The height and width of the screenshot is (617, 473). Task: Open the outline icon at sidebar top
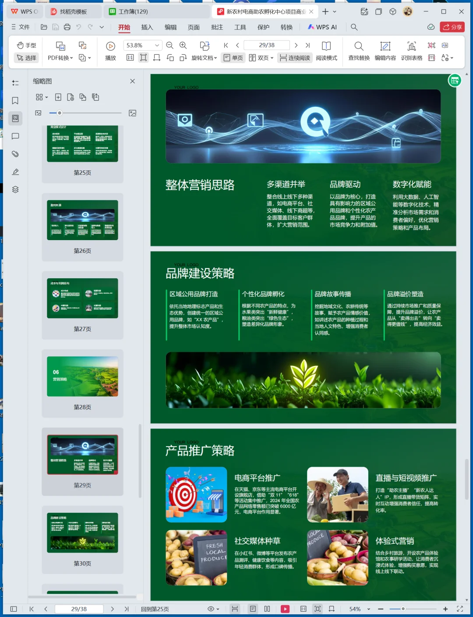click(15, 83)
